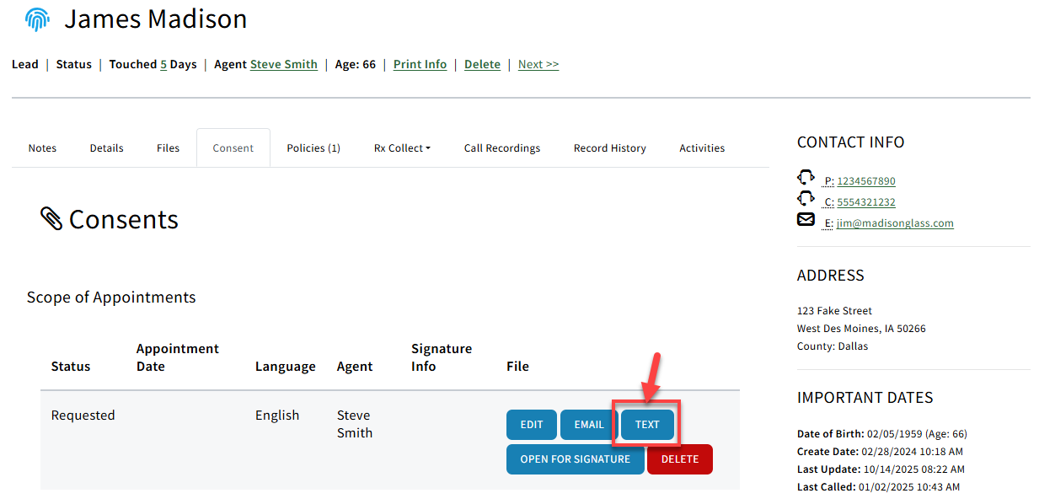This screenshot has height=504, width=1039.
Task: Select the Consent tab
Action: [233, 147]
